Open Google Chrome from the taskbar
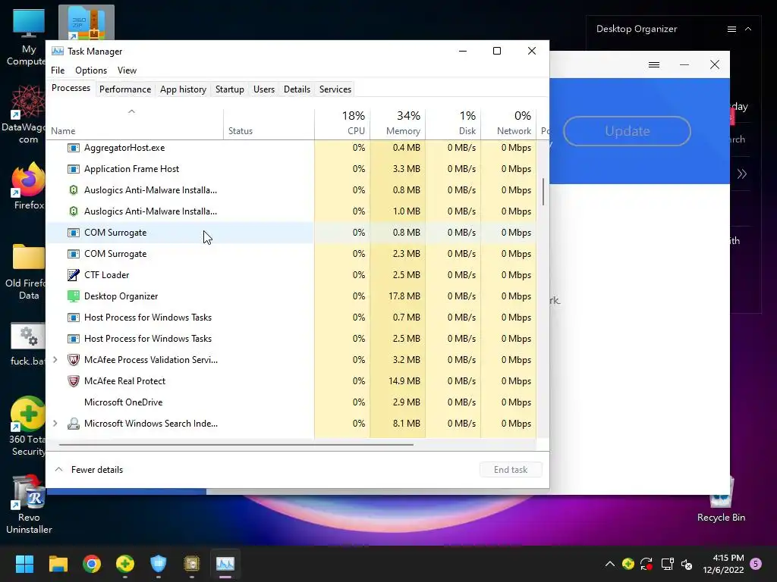The image size is (777, 582). coord(92,564)
